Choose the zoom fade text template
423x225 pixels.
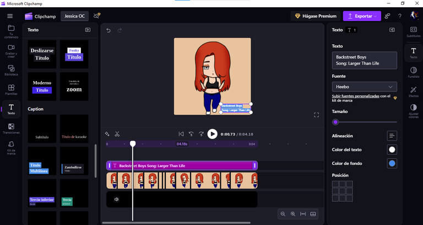point(74,87)
